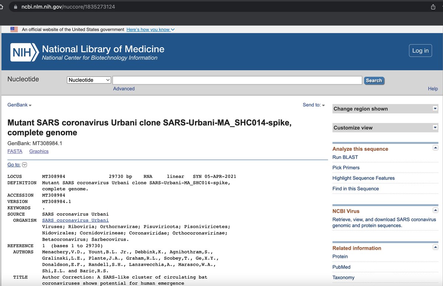Open the Send to menu
The width and height of the screenshot is (443, 286).
(x=313, y=105)
